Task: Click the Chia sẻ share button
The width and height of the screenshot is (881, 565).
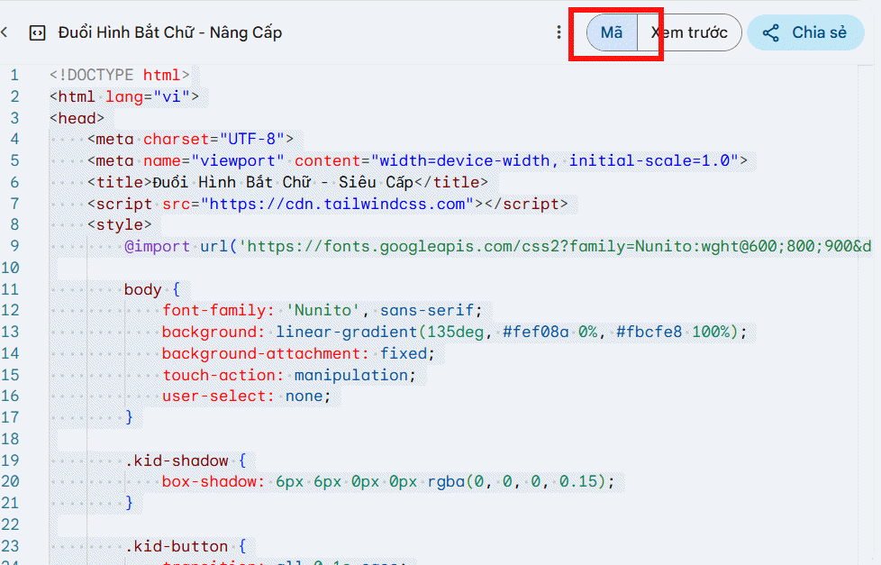Action: [805, 32]
